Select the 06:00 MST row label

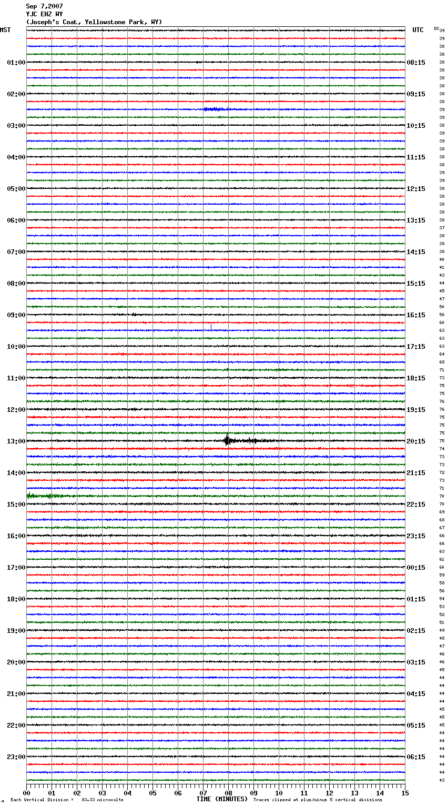[x=16, y=220]
